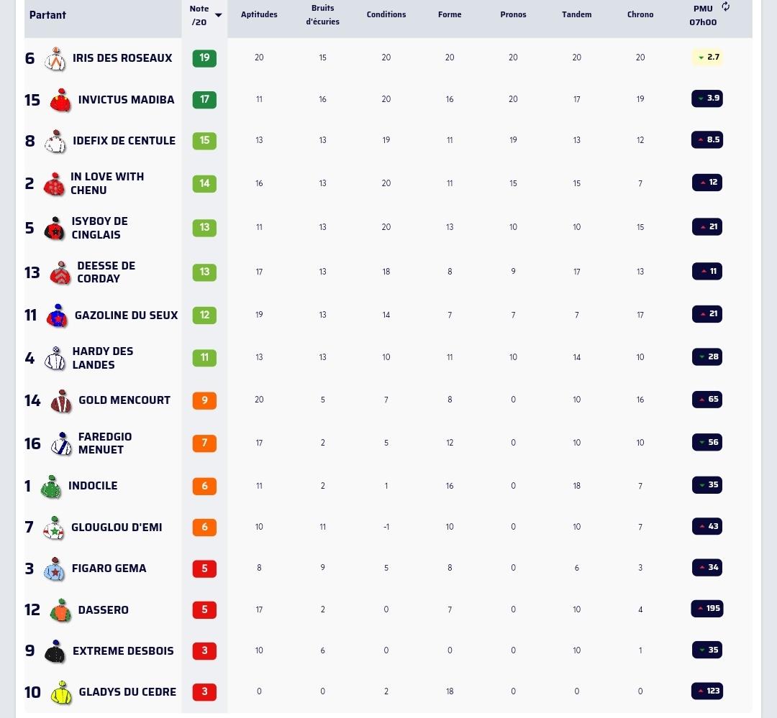Click the Partant column header
The image size is (777, 718).
[x=47, y=15]
